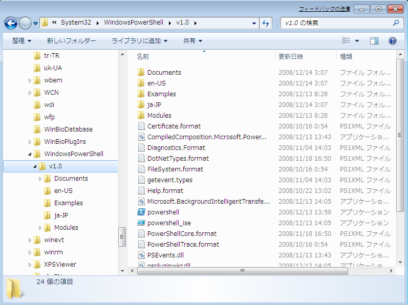This screenshot has width=408, height=305.
Task: Sort by 種類 column header
Action: click(346, 57)
